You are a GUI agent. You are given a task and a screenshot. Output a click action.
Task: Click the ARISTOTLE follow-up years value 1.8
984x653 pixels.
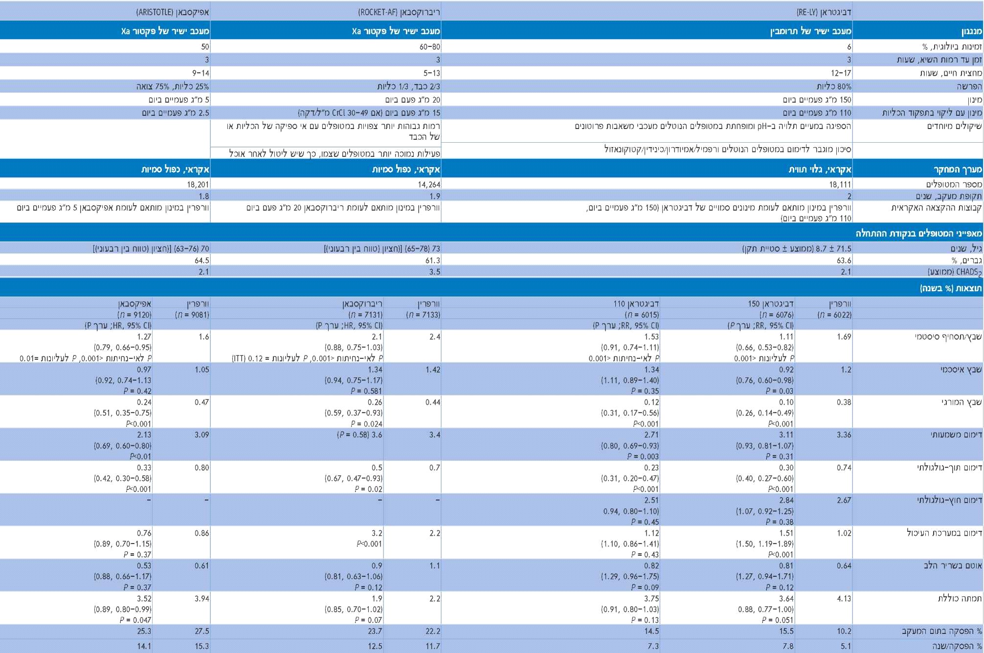pyautogui.click(x=203, y=196)
